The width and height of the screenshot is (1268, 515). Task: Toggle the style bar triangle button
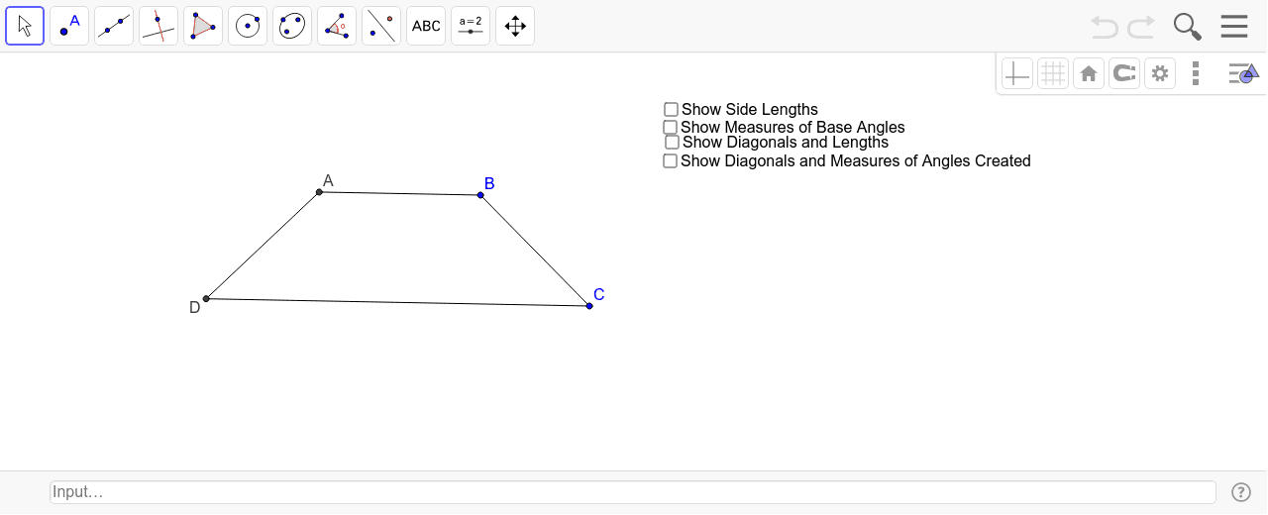[1242, 73]
